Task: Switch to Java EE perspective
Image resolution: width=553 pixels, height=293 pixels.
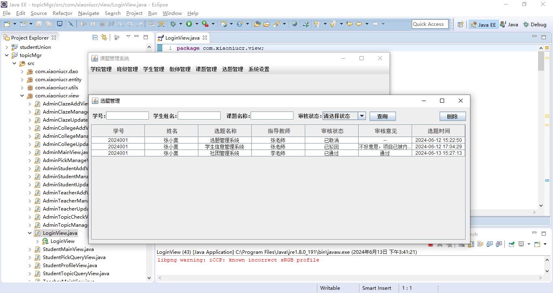Action: [483, 24]
